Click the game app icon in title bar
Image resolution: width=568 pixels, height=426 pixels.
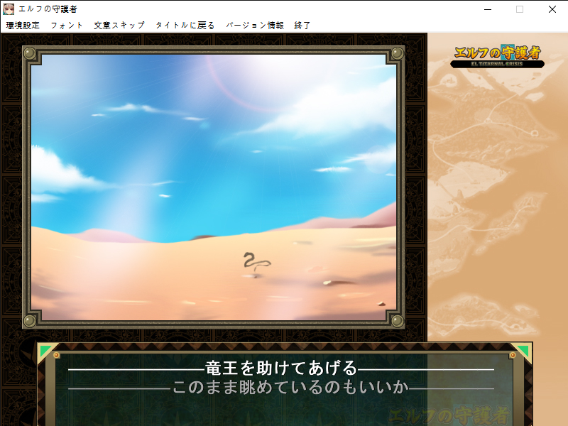(x=9, y=9)
